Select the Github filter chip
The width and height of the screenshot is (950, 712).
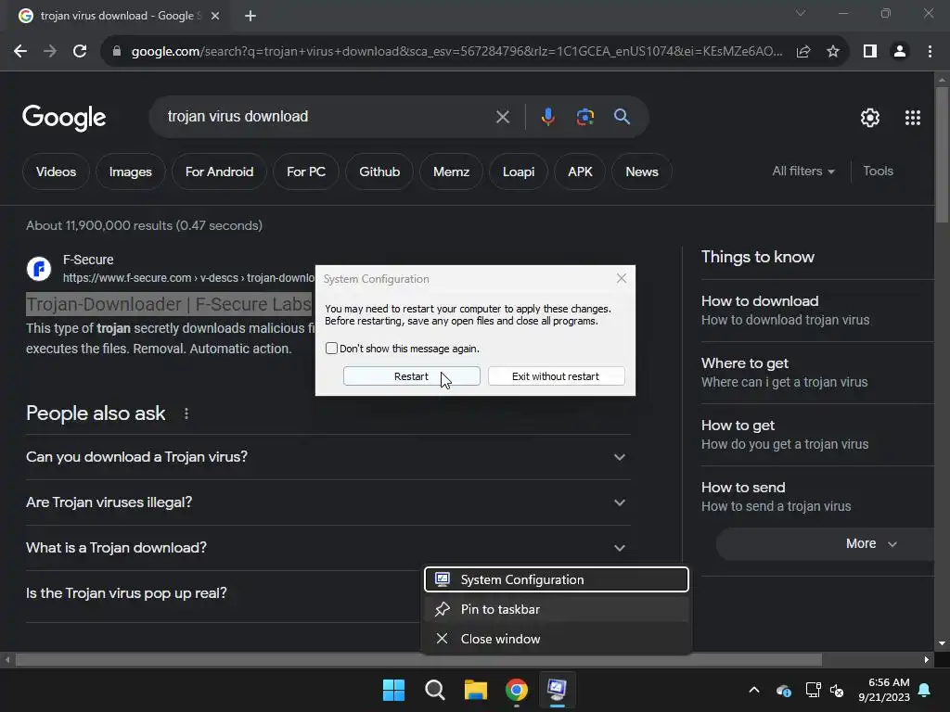379,172
